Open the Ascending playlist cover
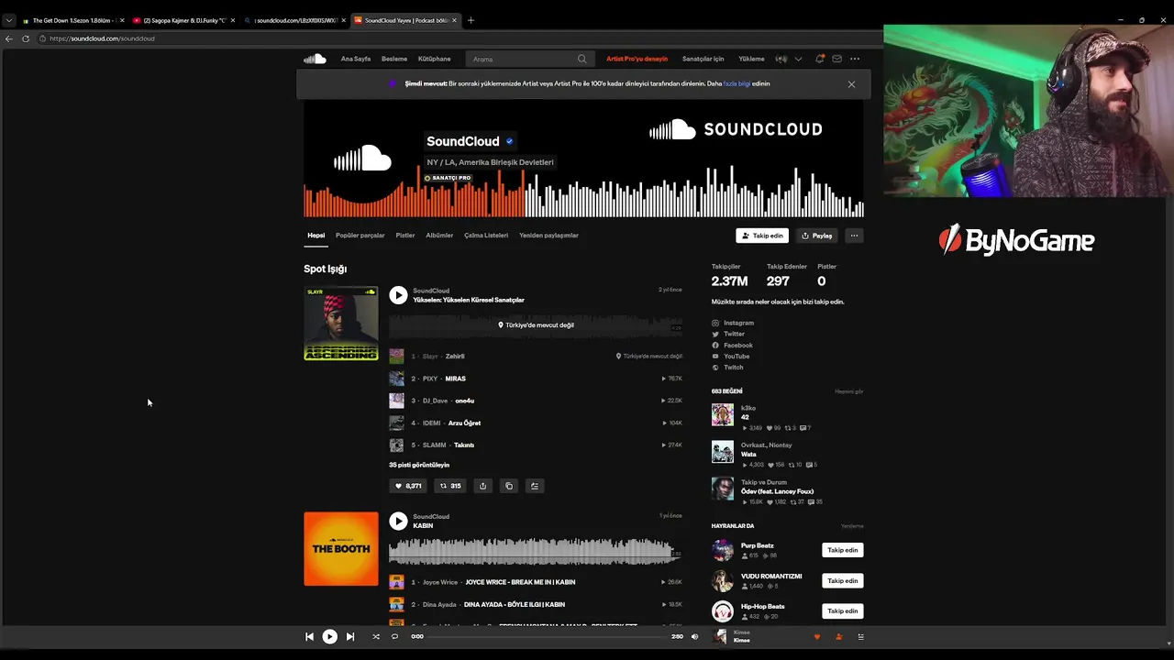Screen dimensions: 1174x660 pos(341,324)
